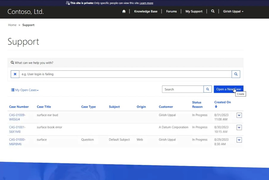Sort by Subject column header
Image resolution: width=269 pixels, height=180 pixels.
point(114,107)
